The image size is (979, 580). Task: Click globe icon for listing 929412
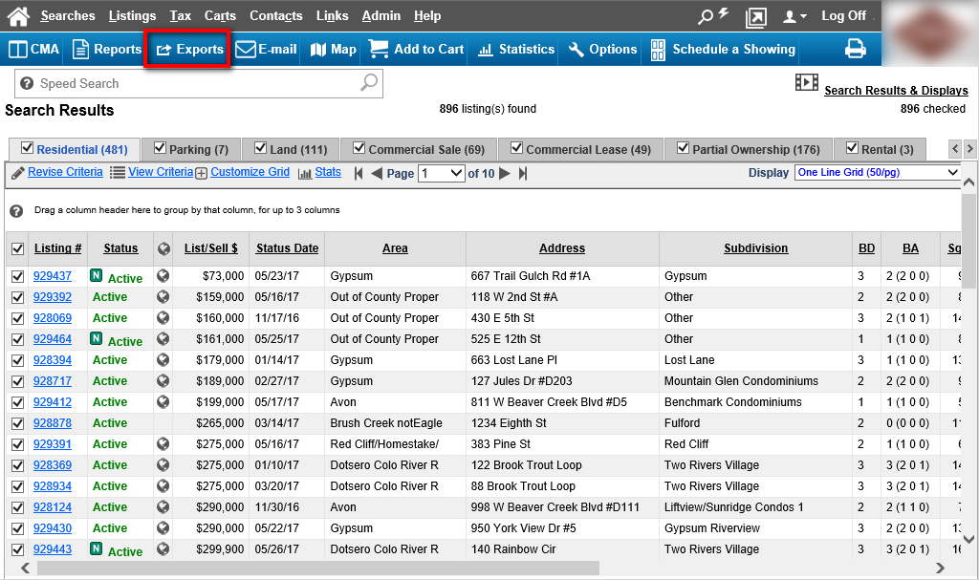(x=163, y=401)
